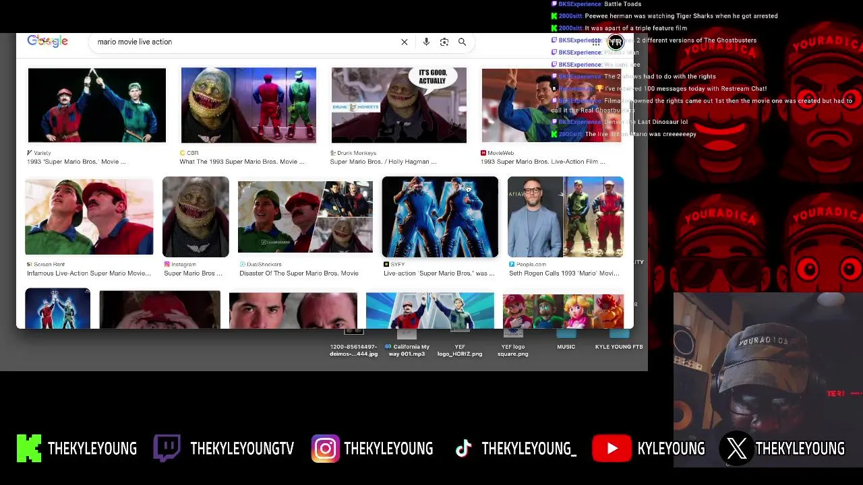This screenshot has height=485, width=863.
Task: Open the SYFY blue poster thumbnail
Action: 440,217
